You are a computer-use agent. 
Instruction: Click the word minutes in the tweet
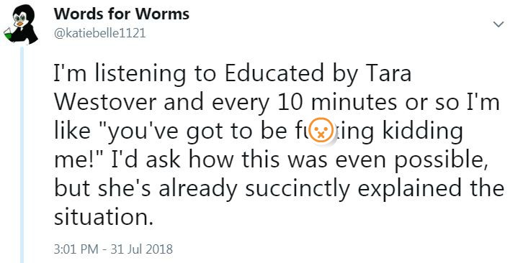coord(354,103)
